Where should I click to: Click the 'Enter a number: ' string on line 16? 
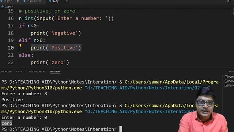point(81,18)
